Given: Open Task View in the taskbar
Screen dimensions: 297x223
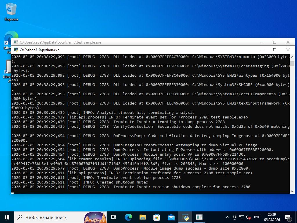Looking at the screenshot, I should pyautogui.click(x=114, y=217).
